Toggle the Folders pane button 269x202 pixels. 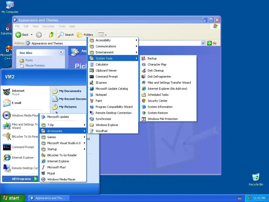[85, 35]
